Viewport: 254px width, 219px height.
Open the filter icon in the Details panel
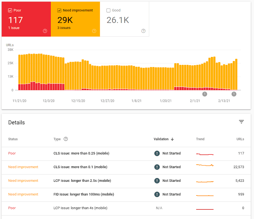pyautogui.click(x=242, y=122)
